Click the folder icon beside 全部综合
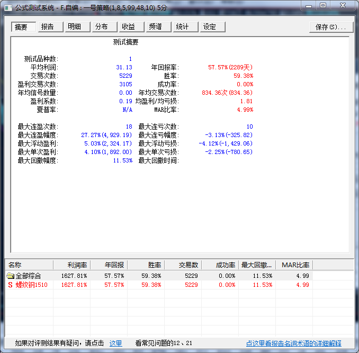Viewport: 359px width, 353px height. click(10, 276)
